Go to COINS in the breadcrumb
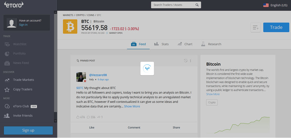291x138 pixels. 91,15
